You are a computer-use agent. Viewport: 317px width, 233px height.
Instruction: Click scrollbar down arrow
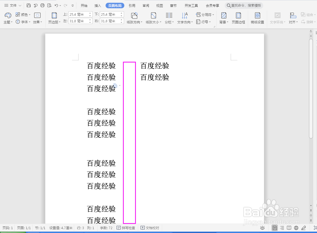click(x=311, y=205)
